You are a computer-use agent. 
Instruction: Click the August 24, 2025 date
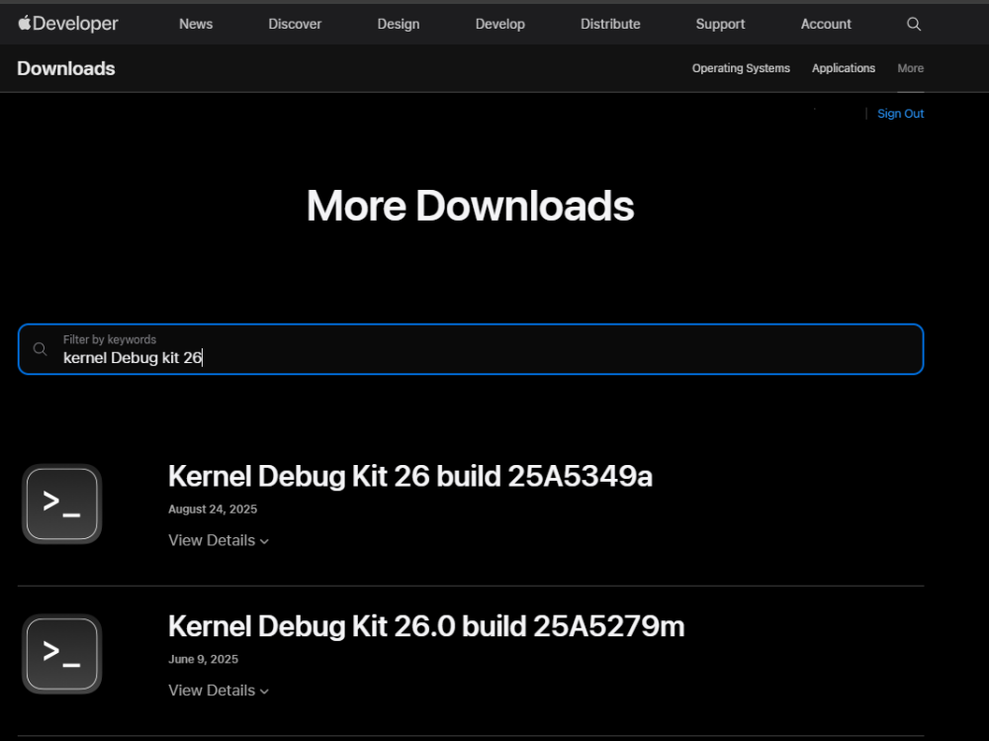(213, 509)
